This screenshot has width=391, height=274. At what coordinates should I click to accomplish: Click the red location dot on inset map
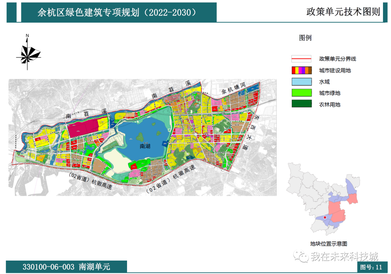click(x=325, y=217)
